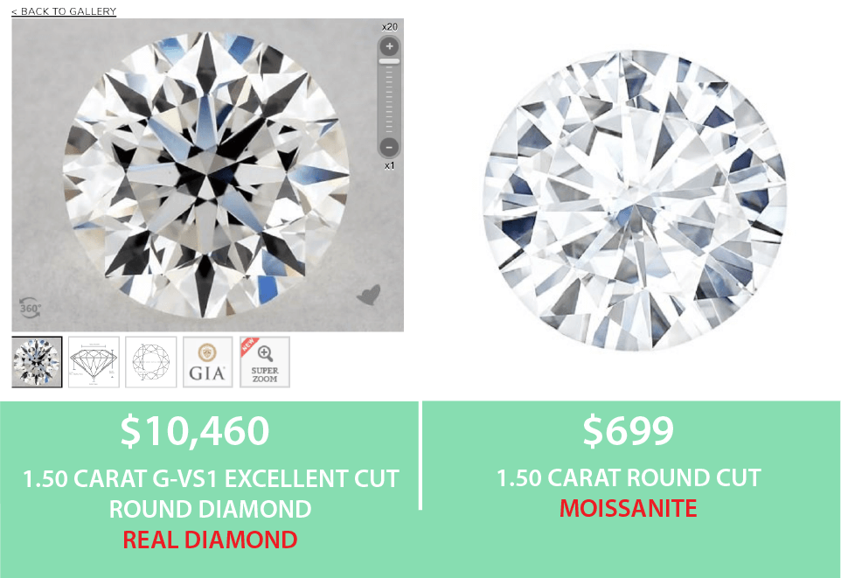Go back to gallery link

(64, 11)
